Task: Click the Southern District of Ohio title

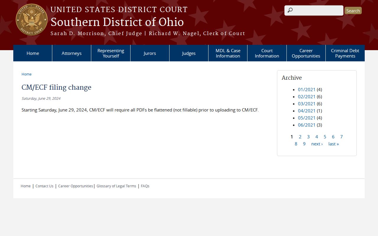Action: [x=117, y=22]
